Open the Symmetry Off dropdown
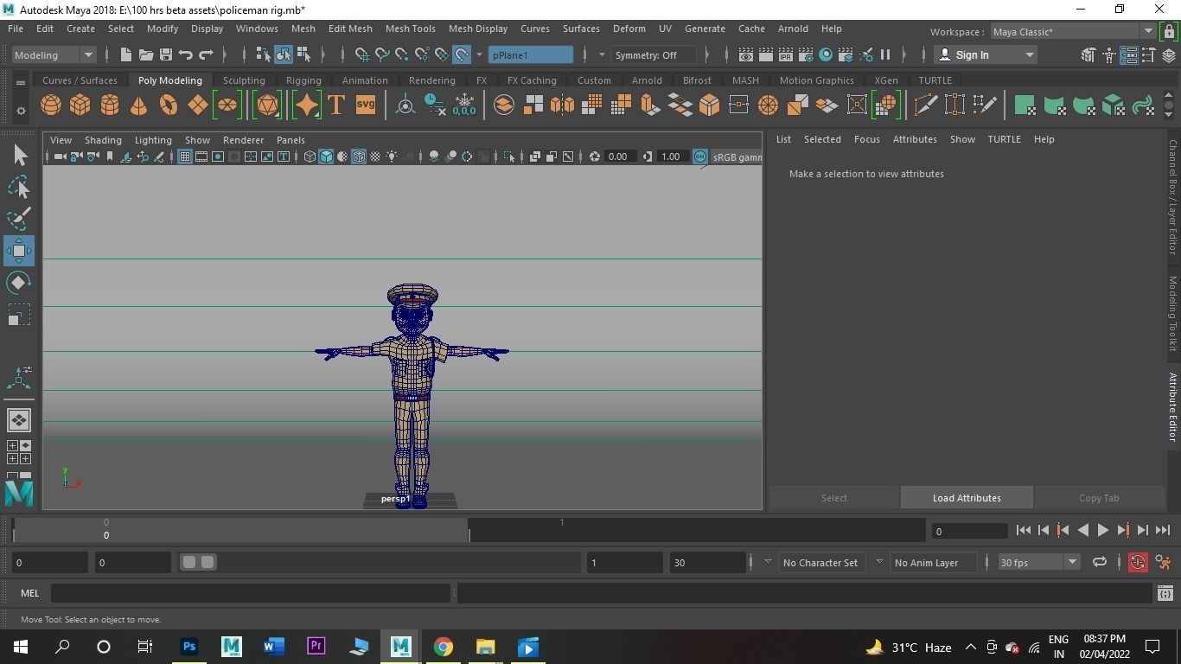Viewport: 1181px width, 664px height. tap(654, 54)
